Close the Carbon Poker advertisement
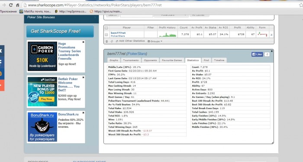303x162 pixels. (x=83, y=42)
